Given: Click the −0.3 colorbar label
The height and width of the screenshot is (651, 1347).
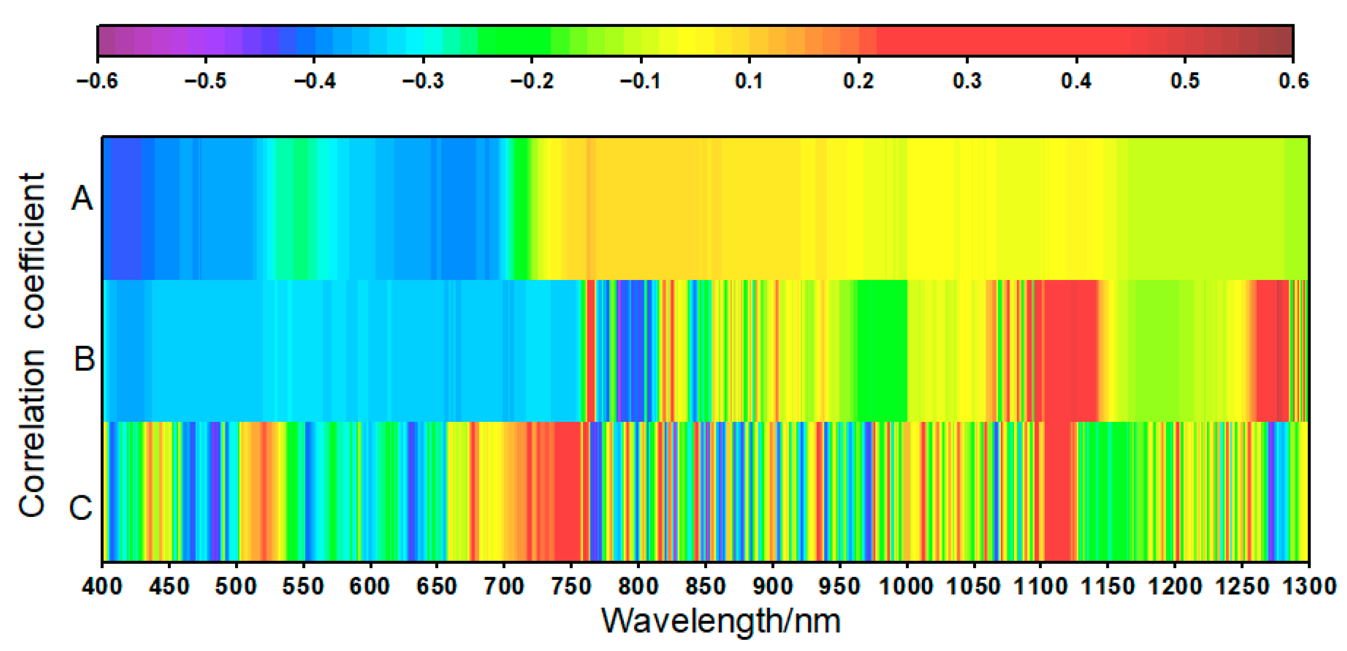Looking at the screenshot, I should point(423,81).
